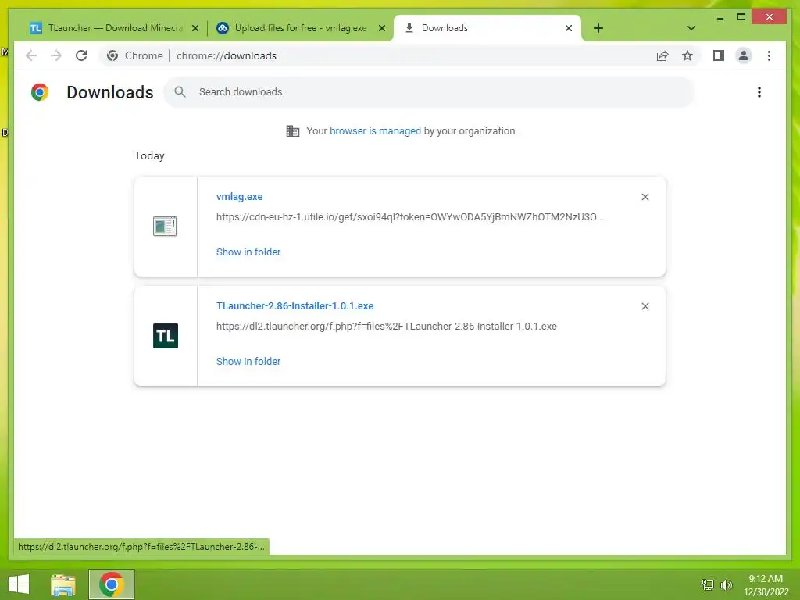The image size is (800, 600).
Task: Open the Windows Start button
Action: point(19,584)
